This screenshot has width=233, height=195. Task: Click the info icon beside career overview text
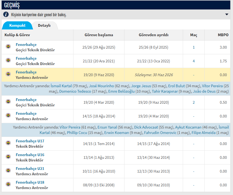point(6,15)
